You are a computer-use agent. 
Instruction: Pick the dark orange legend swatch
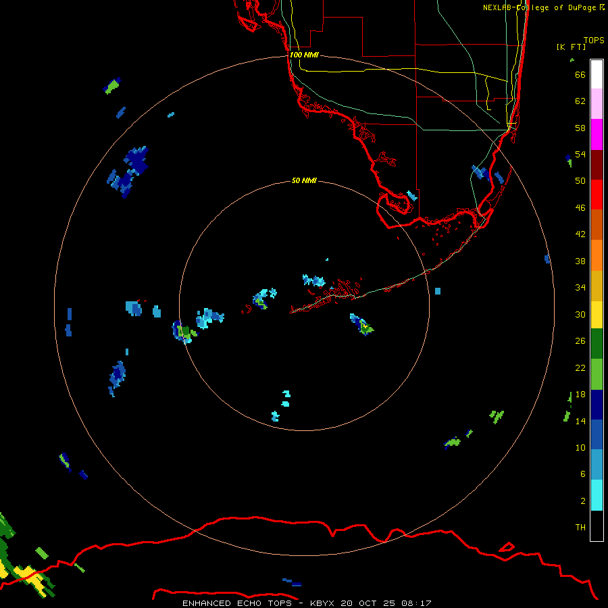click(x=597, y=225)
